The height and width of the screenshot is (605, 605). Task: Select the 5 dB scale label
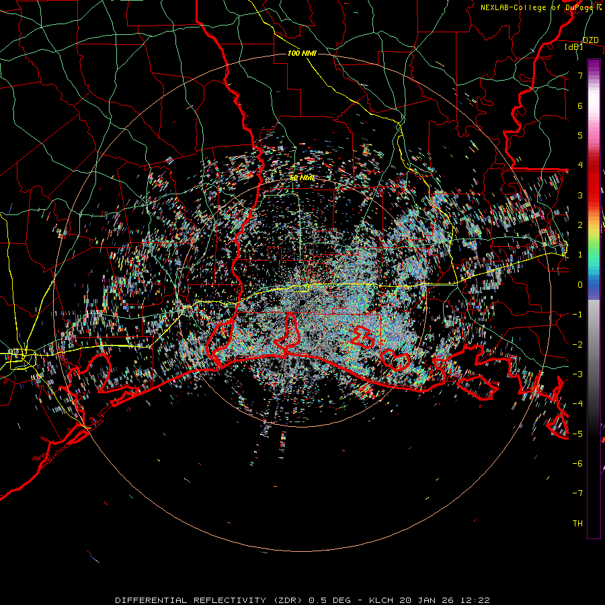580,135
